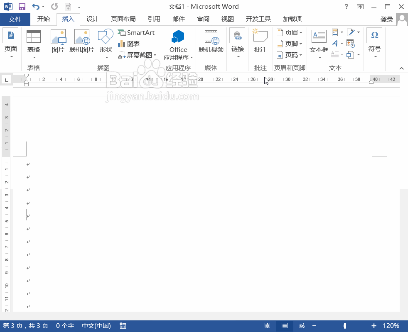Screen dimensions: 408x332
Task: Click the Sign in link
Action: tap(386, 20)
